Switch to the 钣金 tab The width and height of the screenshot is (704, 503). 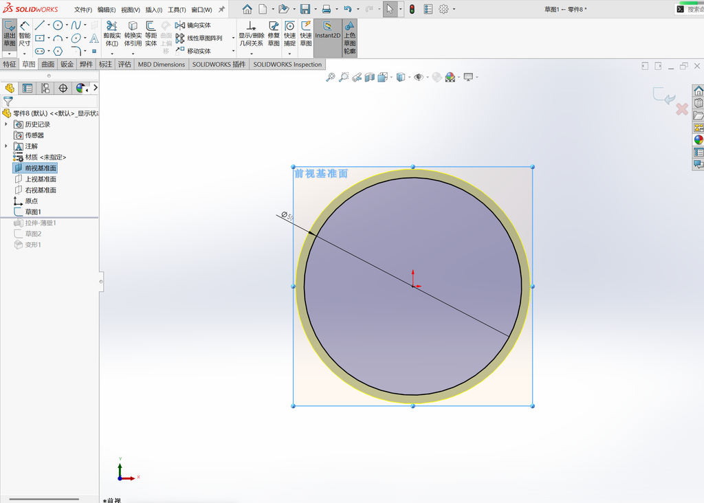(67, 64)
